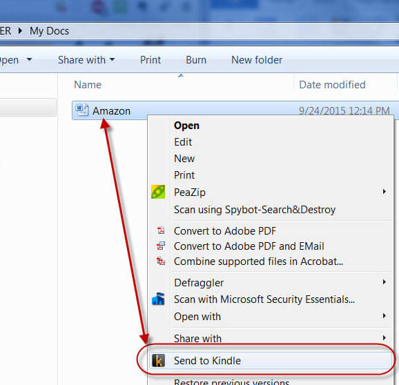Expand the Open with submenu arrow
The image size is (399, 385).
[x=384, y=315]
